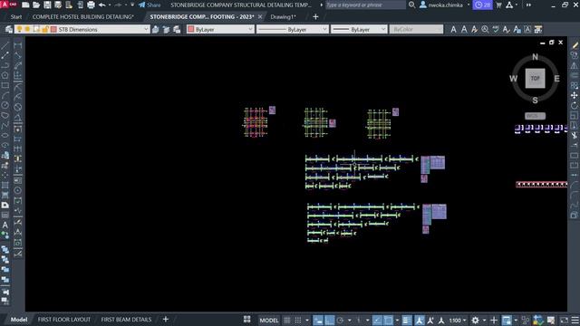
Task: Click the Layer States Manager icon
Action: click(177, 29)
